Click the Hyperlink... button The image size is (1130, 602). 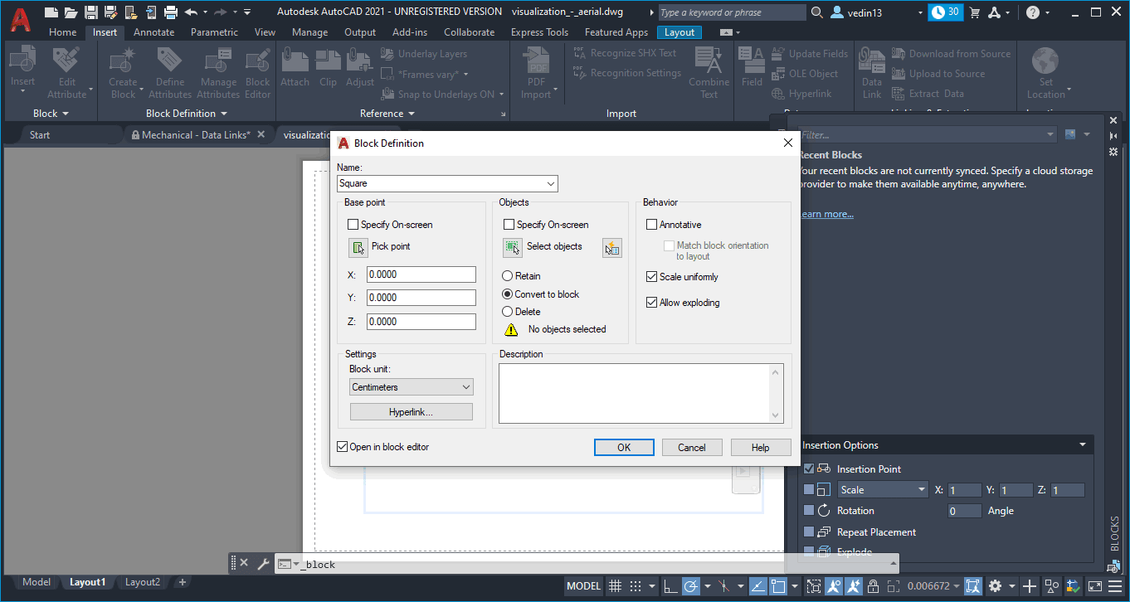tap(412, 411)
